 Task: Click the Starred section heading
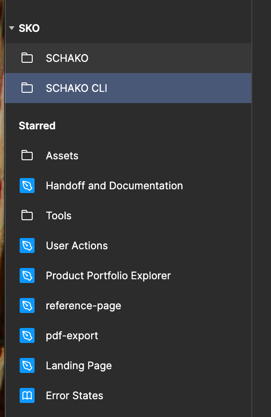point(37,126)
